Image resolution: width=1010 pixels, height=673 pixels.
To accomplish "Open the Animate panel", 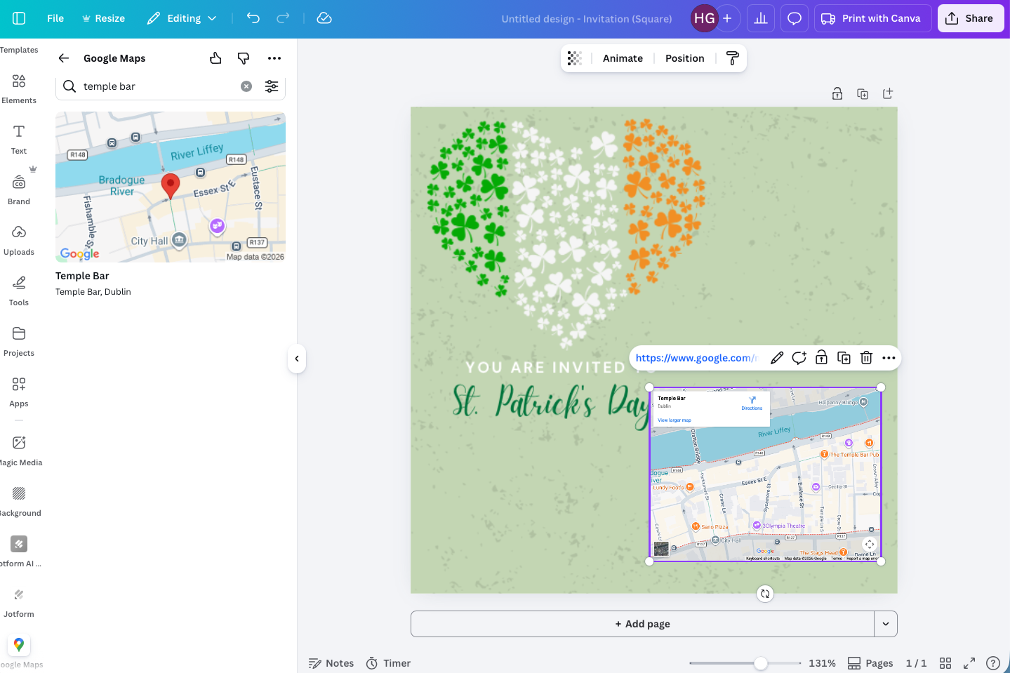I will point(622,58).
